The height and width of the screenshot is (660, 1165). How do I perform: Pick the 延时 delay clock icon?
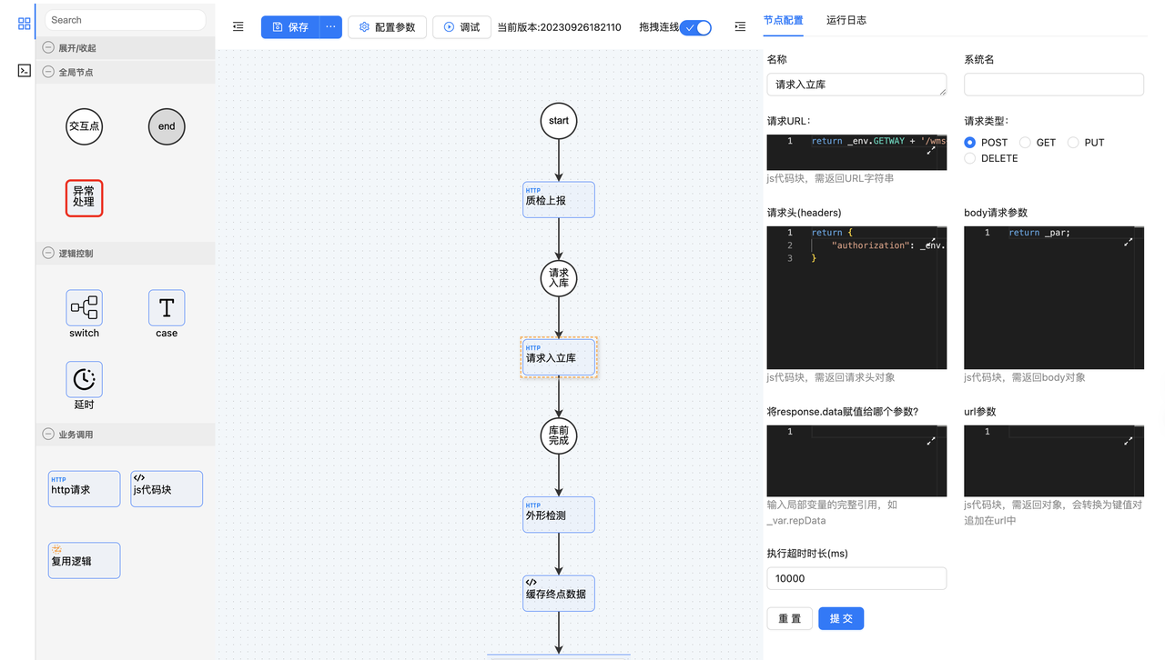click(x=84, y=379)
